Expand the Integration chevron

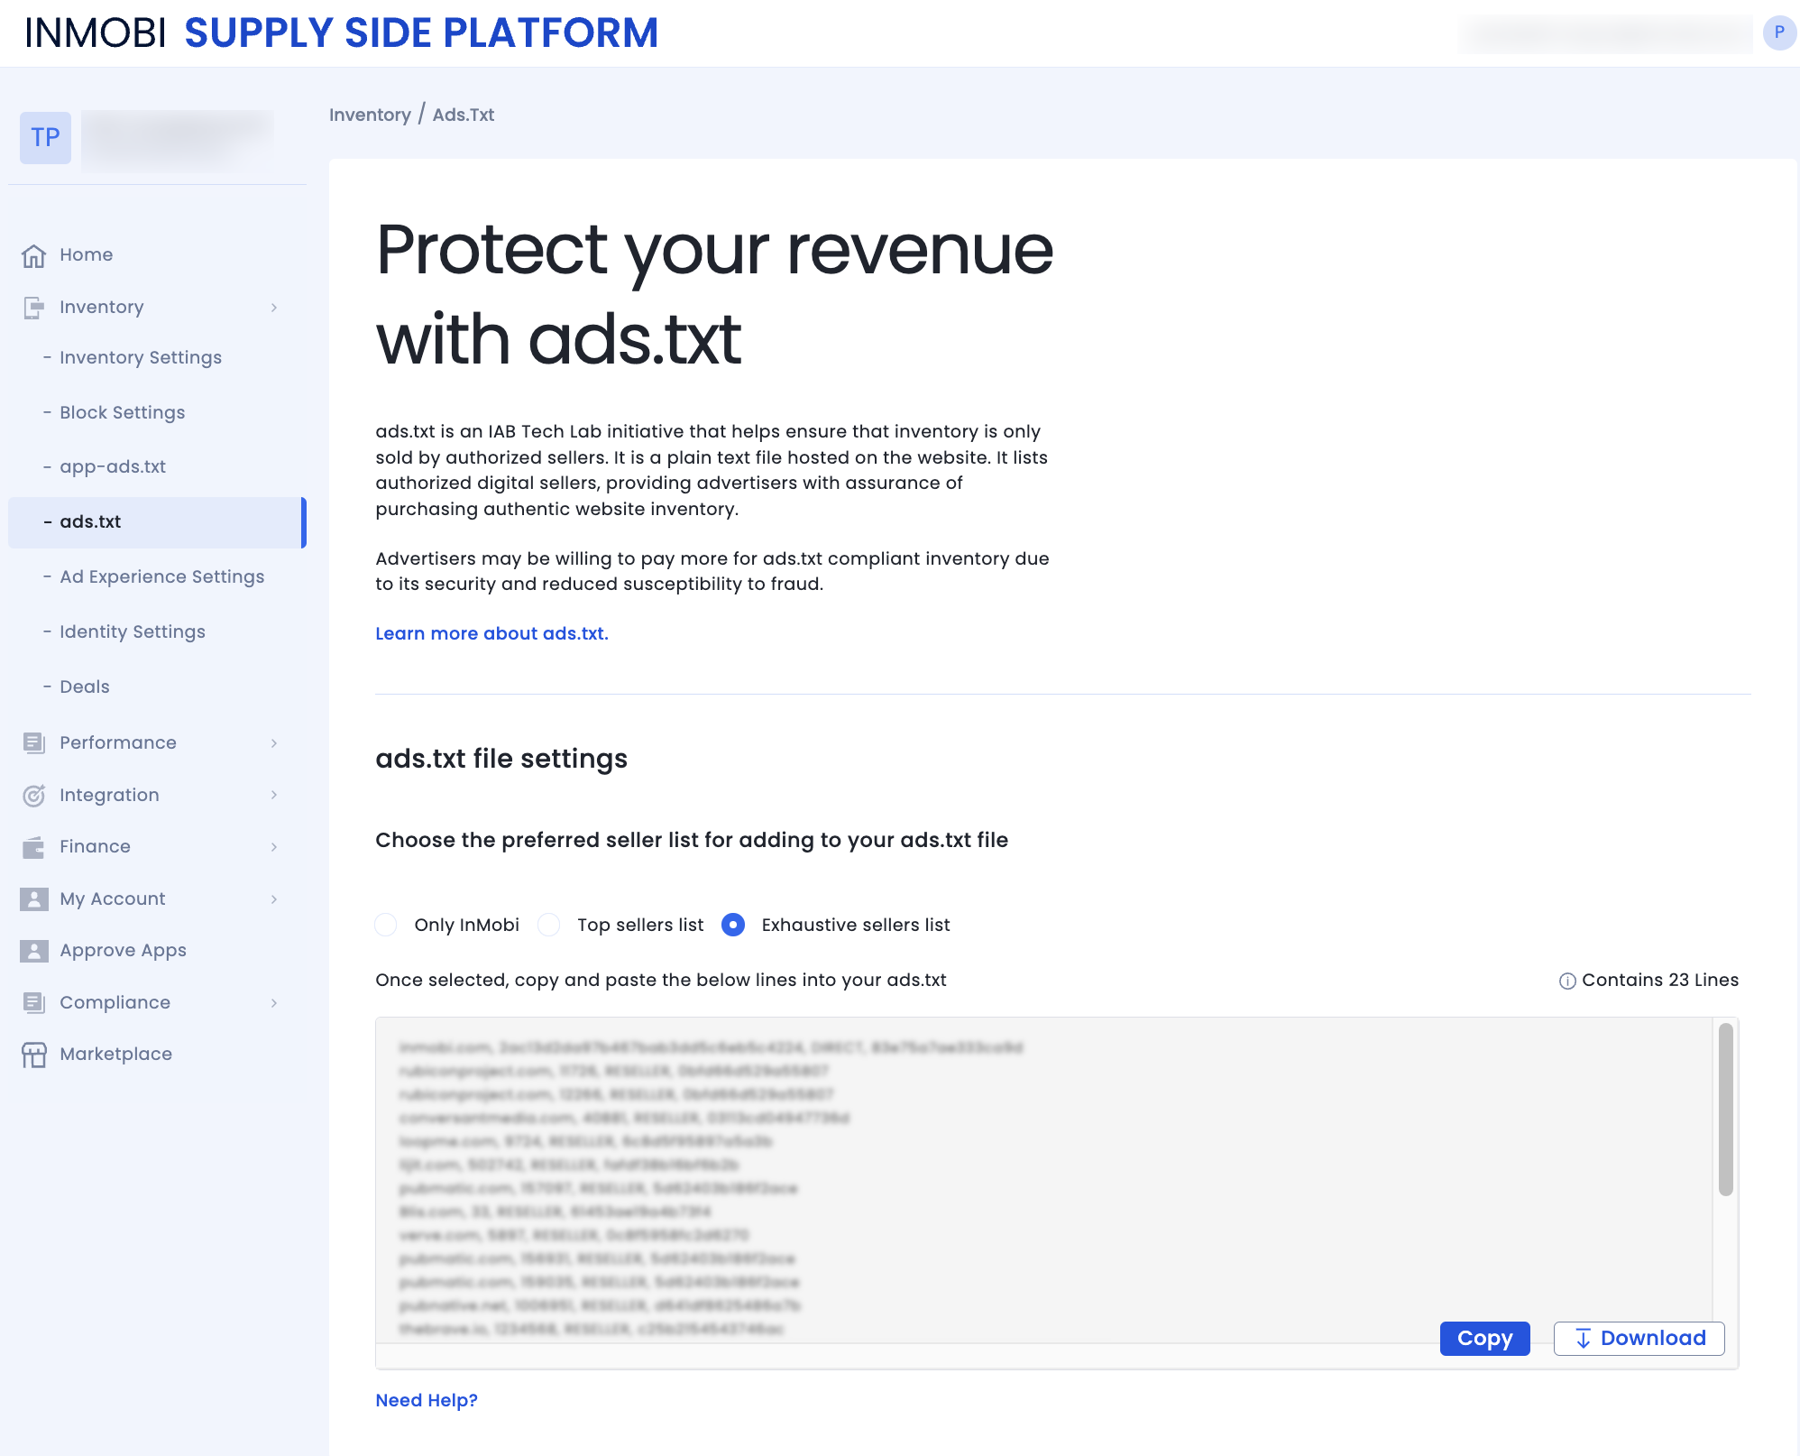click(x=274, y=795)
